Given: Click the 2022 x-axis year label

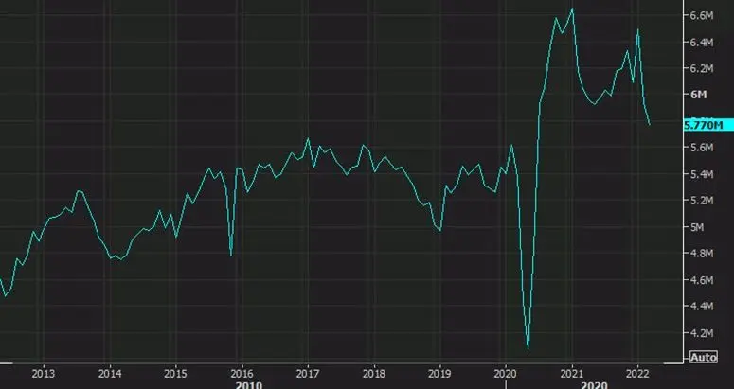Looking at the screenshot, I should pyautogui.click(x=637, y=371).
